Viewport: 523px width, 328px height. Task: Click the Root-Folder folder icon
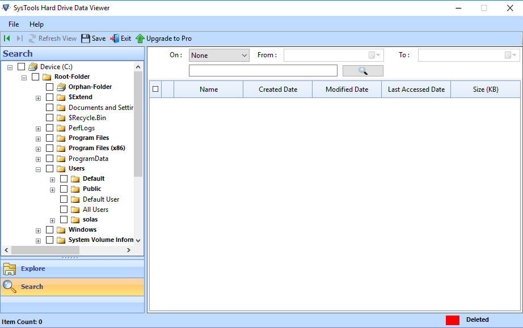[x=47, y=77]
